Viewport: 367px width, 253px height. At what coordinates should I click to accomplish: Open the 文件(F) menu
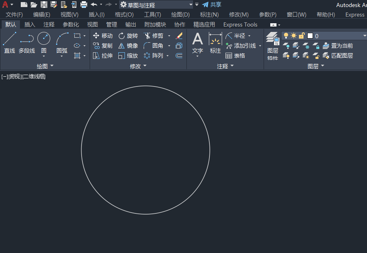click(x=14, y=15)
